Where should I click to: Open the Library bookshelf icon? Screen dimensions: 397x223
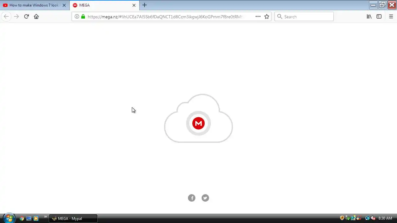(369, 16)
